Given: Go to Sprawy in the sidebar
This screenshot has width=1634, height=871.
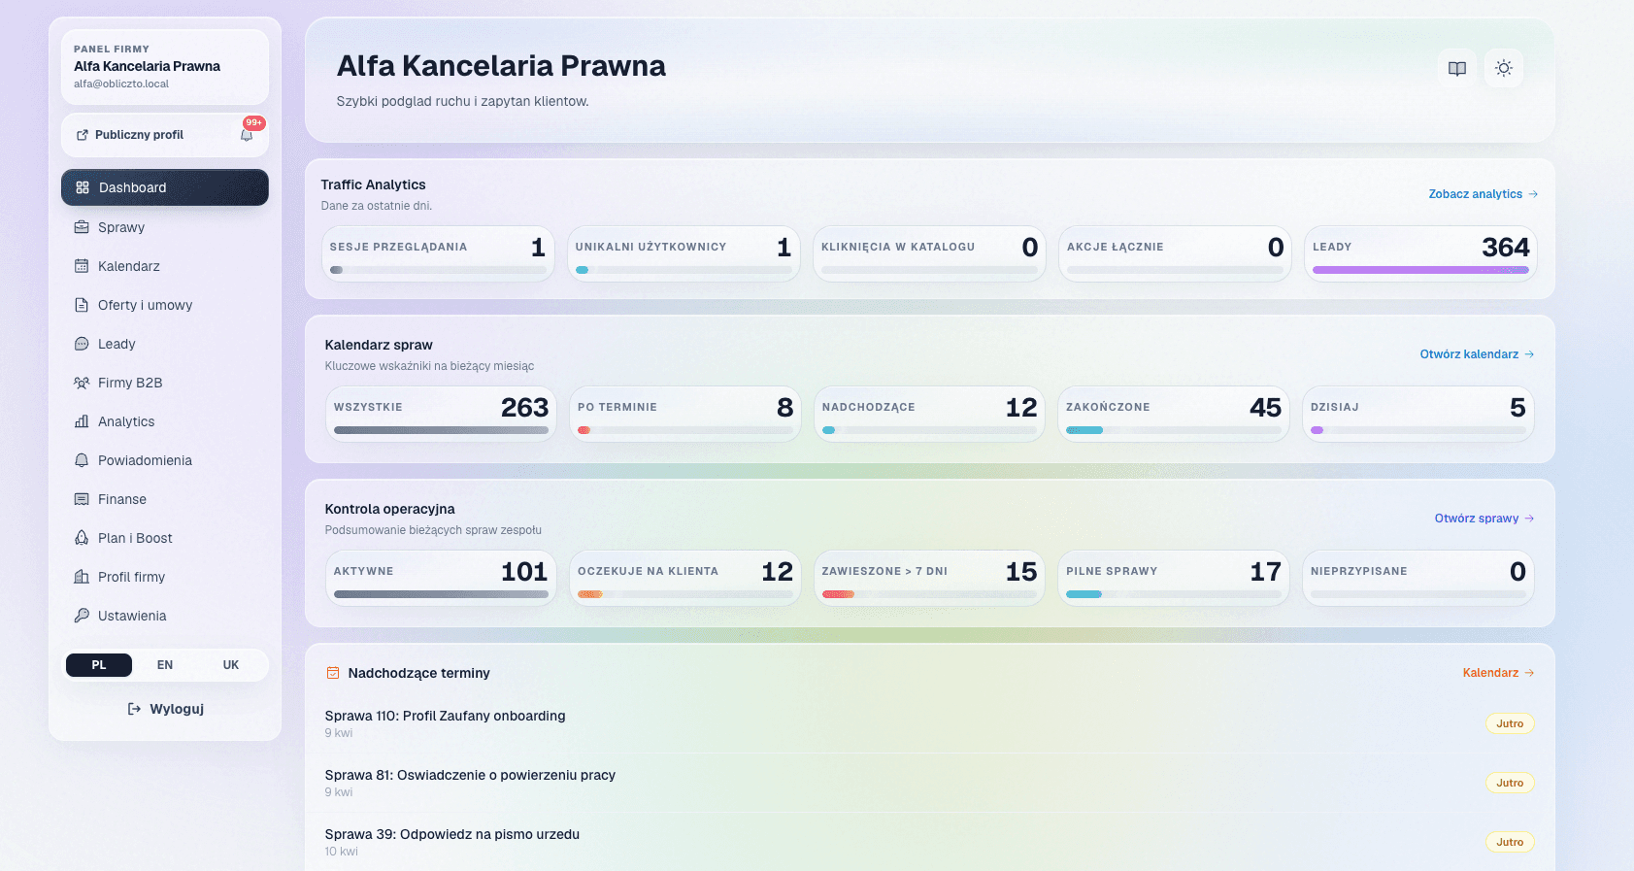Looking at the screenshot, I should tap(165, 227).
